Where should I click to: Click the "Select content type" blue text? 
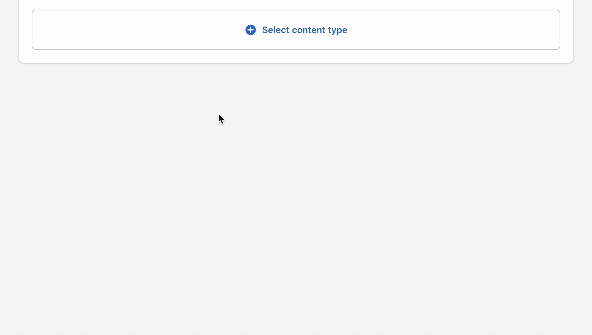tap(304, 30)
